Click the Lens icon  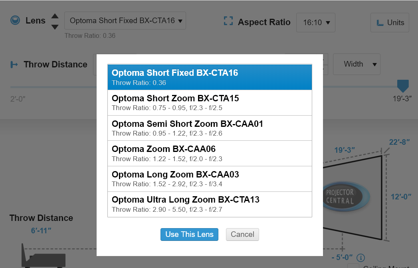pyautogui.click(x=15, y=20)
